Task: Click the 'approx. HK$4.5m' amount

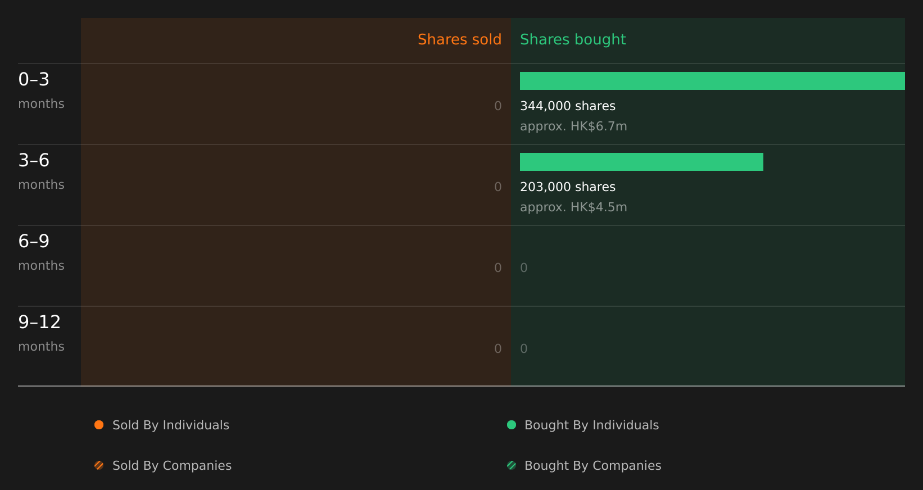Action: point(573,207)
